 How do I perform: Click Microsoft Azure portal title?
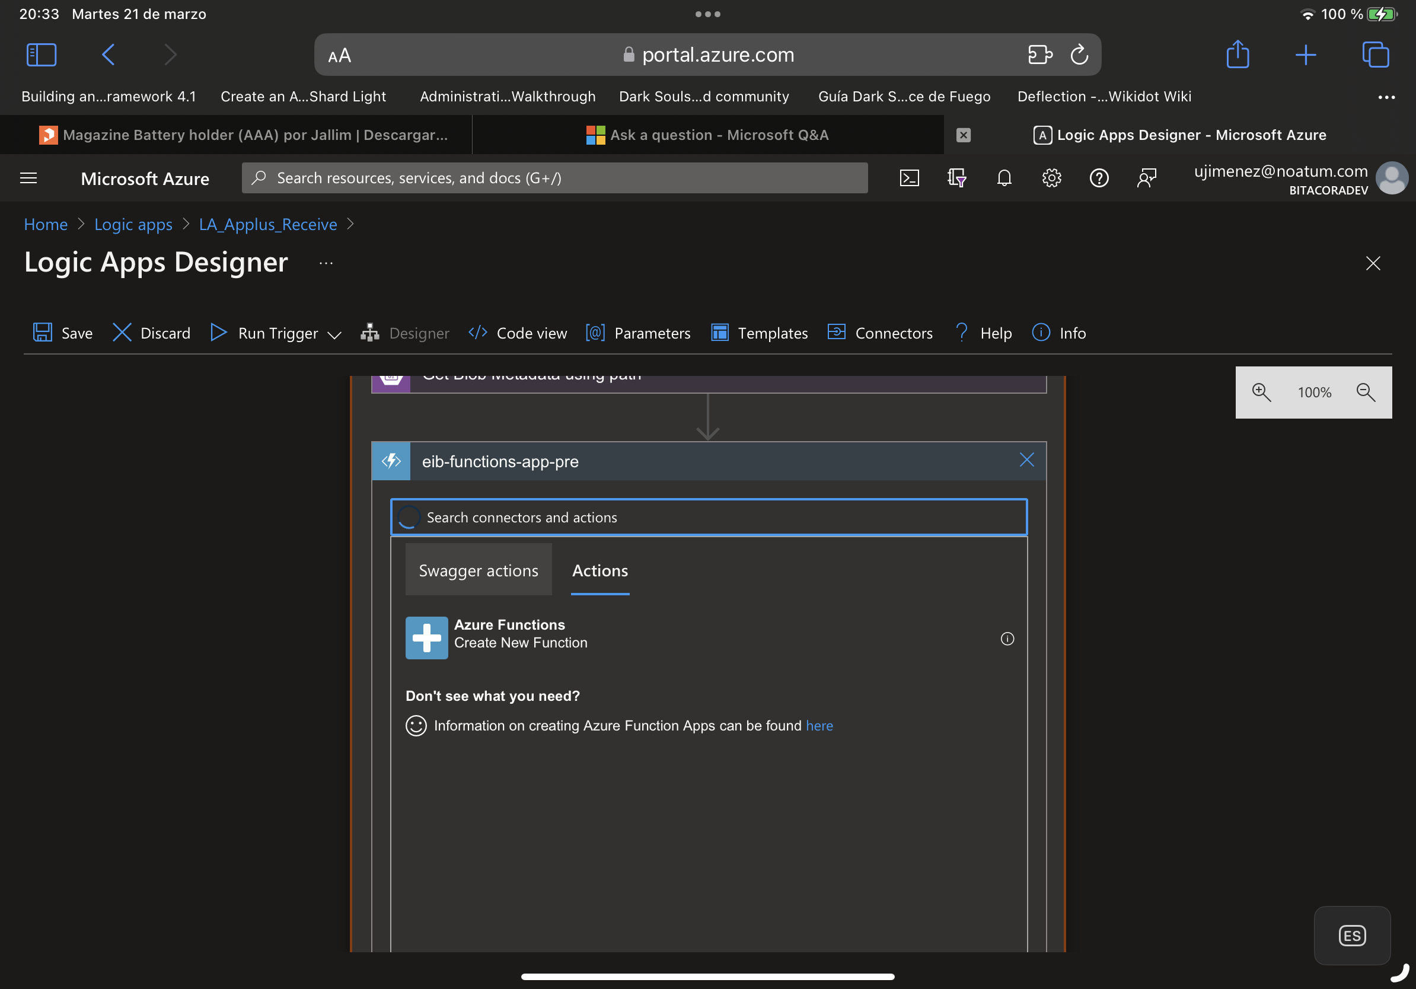point(145,179)
